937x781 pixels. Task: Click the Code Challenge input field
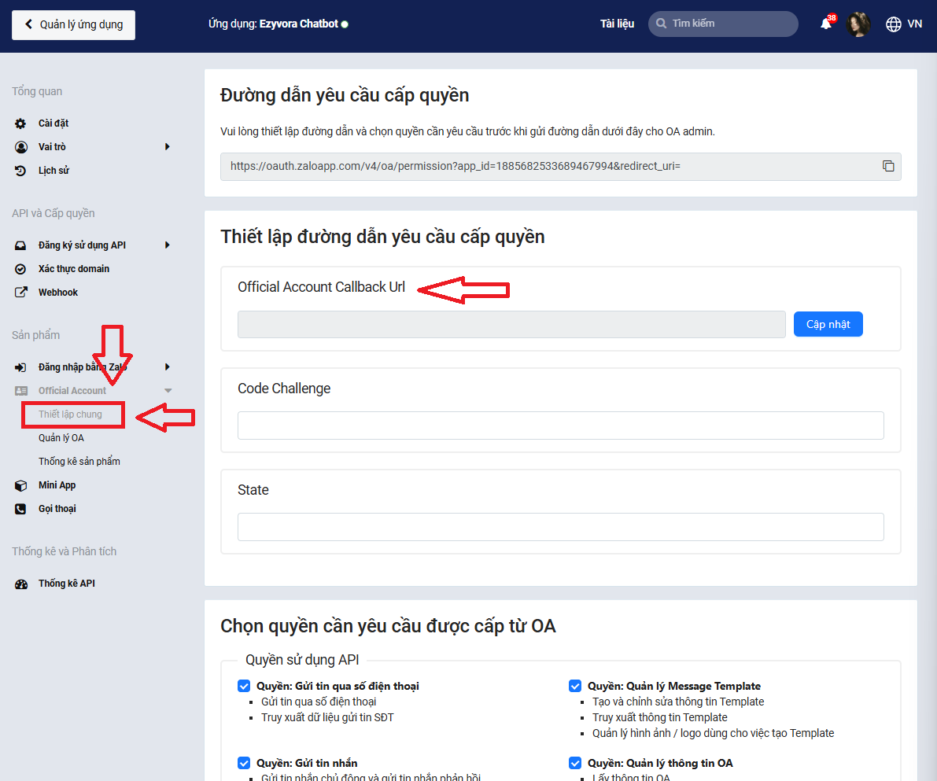click(560, 425)
